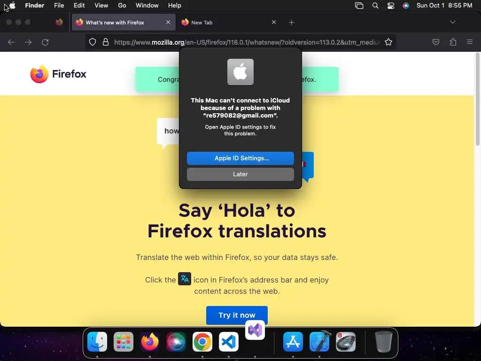Click the tracking protection shield icon
The height and width of the screenshot is (361, 481).
[x=93, y=42]
